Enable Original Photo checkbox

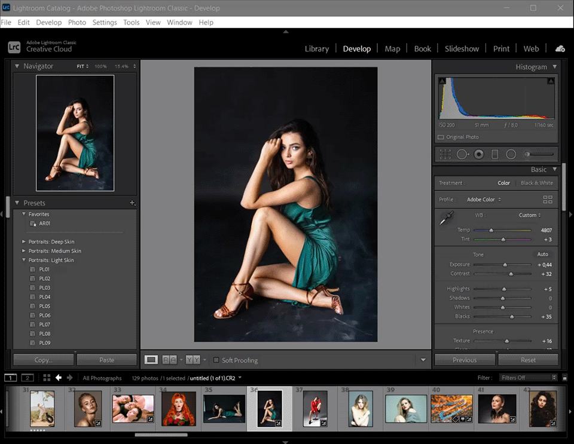pos(441,137)
